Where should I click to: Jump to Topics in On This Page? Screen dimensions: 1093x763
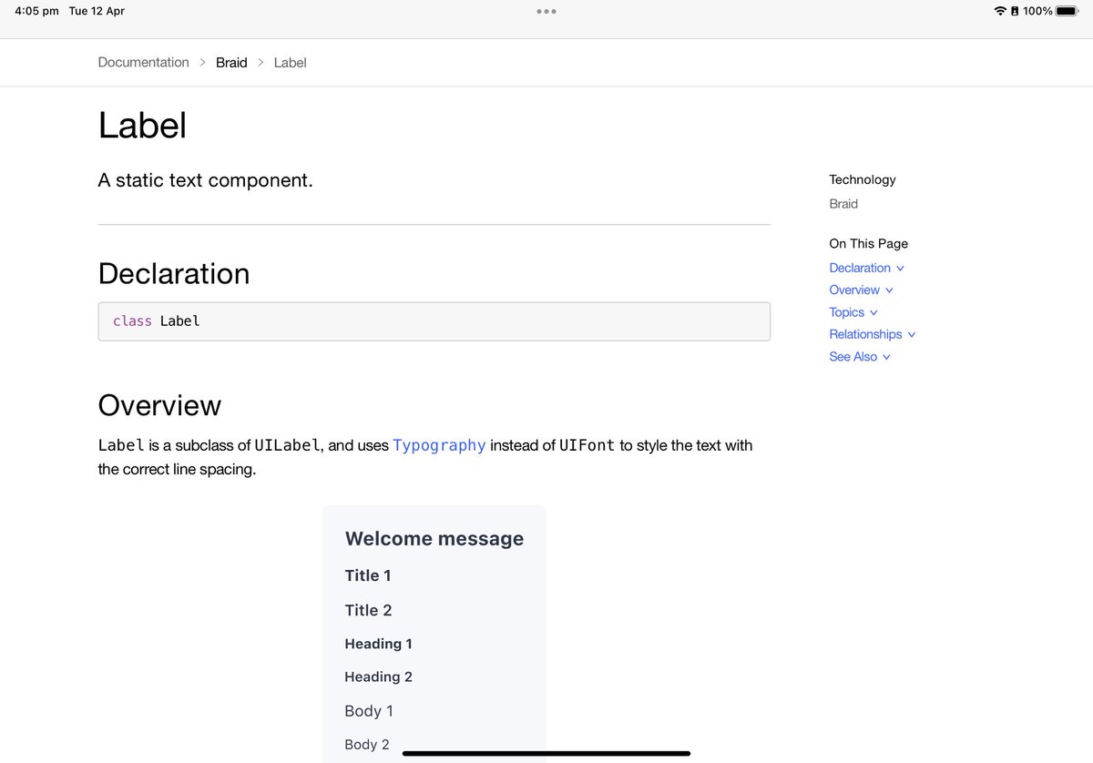click(846, 312)
